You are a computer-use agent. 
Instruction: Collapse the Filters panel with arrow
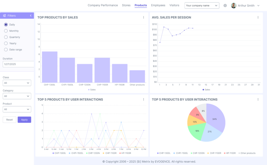[x=31, y=16]
